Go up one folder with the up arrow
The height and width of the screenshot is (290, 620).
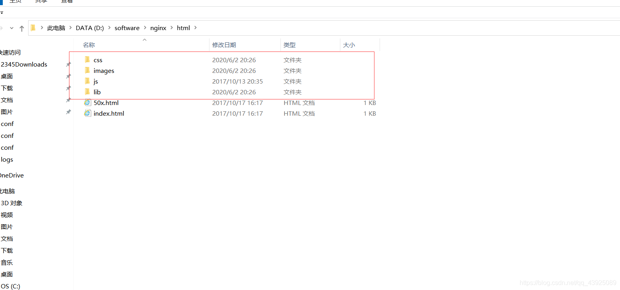point(22,28)
